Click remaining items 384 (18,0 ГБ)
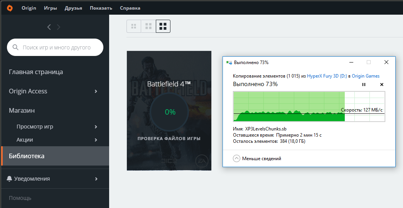Screen dimensions: 403x208 (292, 141)
